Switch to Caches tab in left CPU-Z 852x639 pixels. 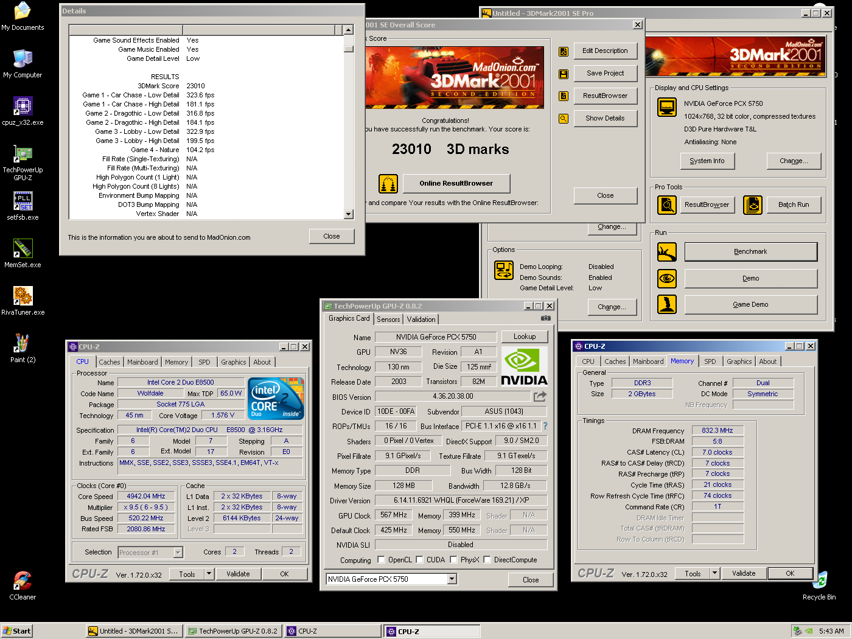tap(110, 362)
